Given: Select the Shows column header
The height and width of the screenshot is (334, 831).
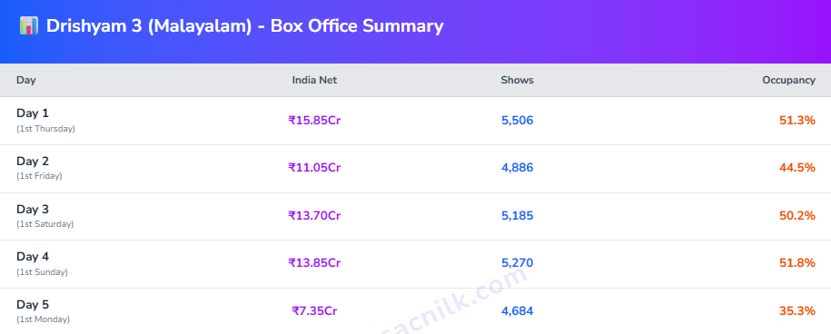Looking at the screenshot, I should pyautogui.click(x=518, y=81).
